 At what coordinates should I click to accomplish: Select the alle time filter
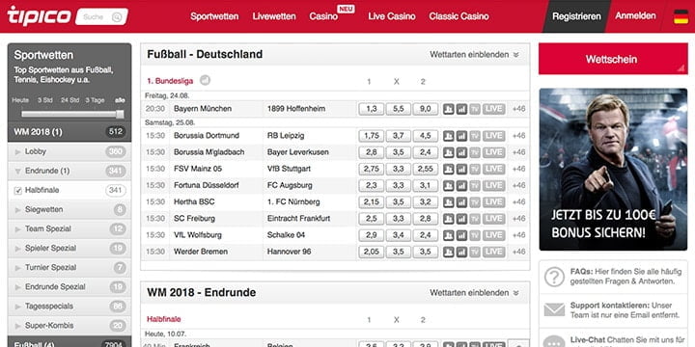point(120,100)
